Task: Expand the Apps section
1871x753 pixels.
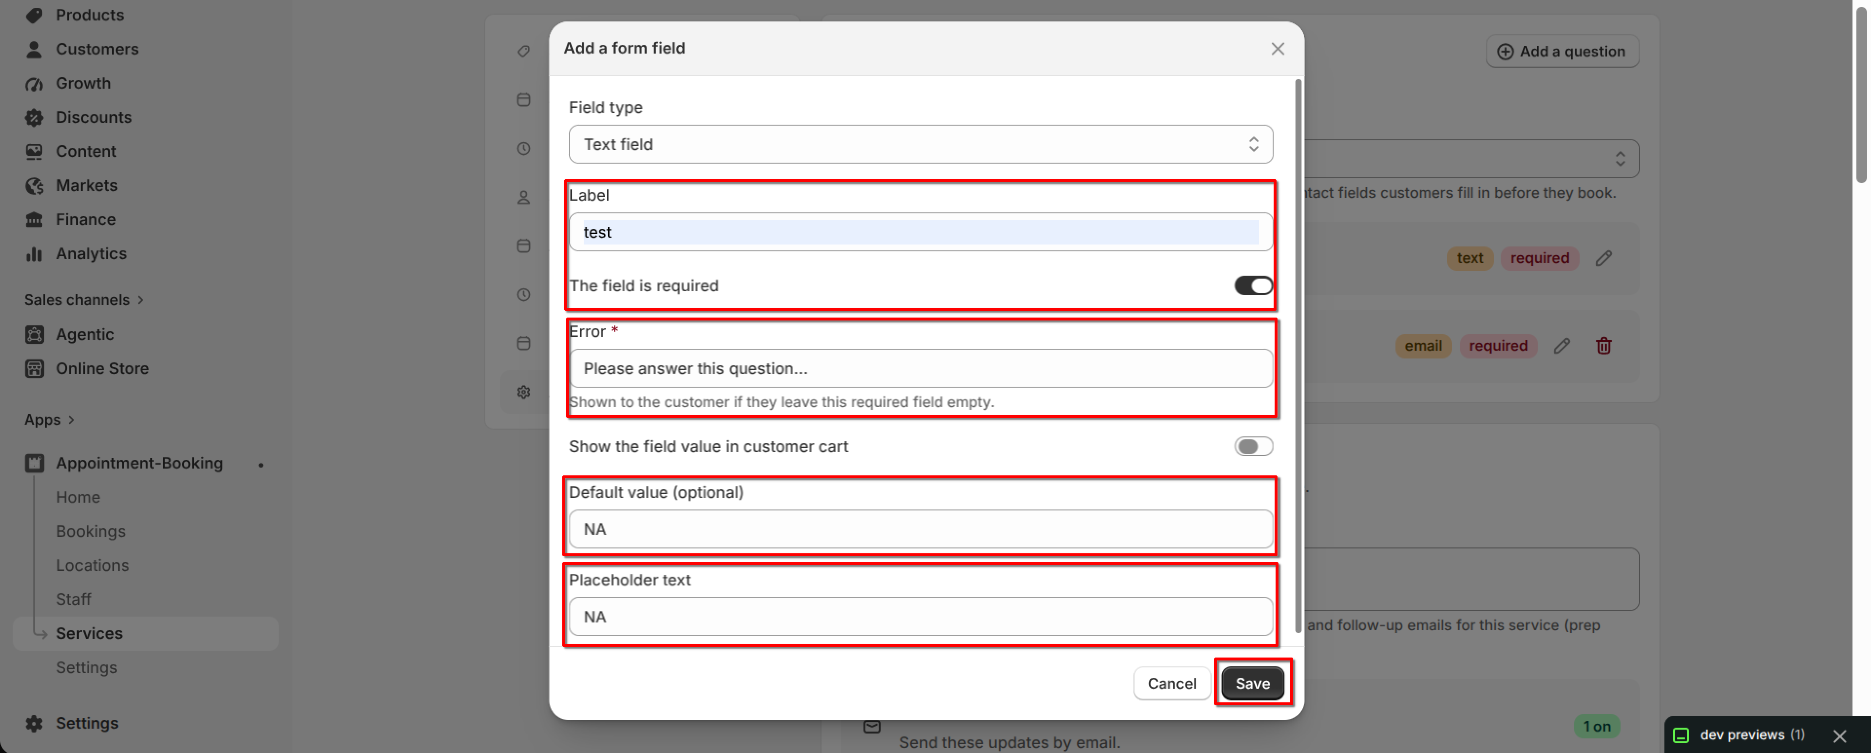Action: click(49, 420)
